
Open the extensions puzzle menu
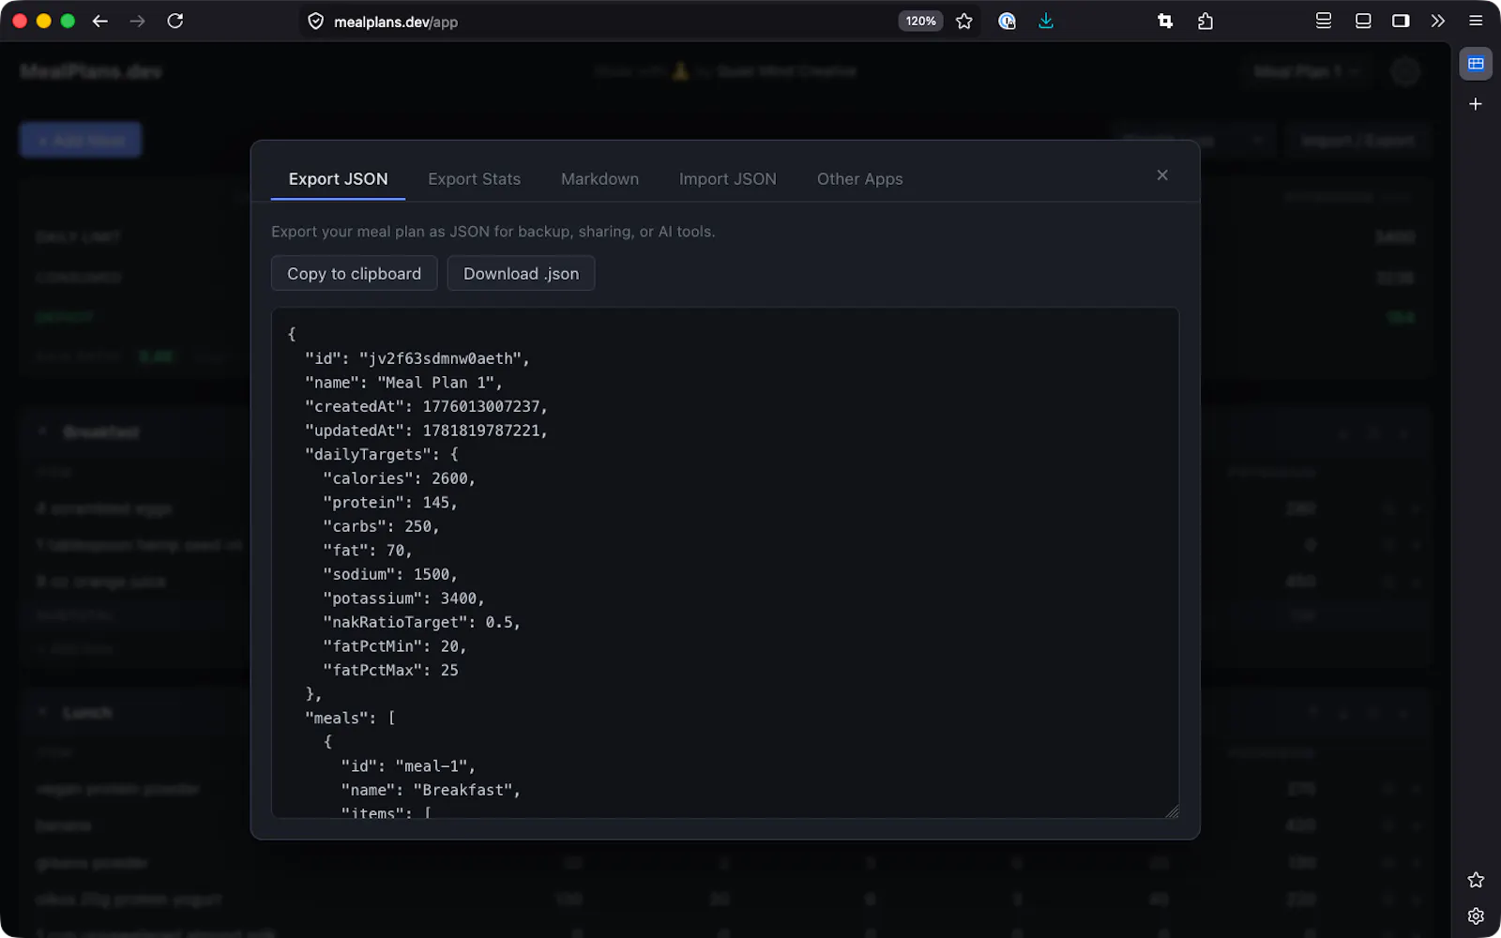(x=1205, y=21)
